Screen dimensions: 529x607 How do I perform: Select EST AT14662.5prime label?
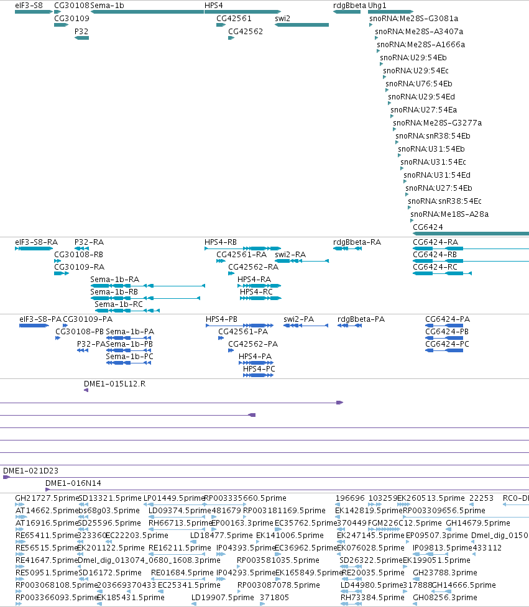click(x=47, y=511)
